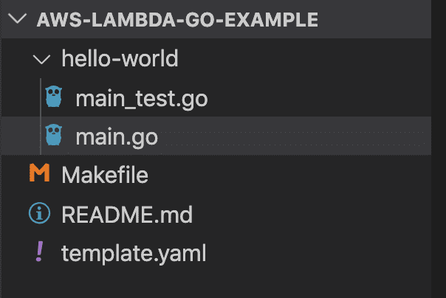This screenshot has width=446, height=298.
Task: Click the Go gopher icon beside main_test.go
Action: coord(54,97)
